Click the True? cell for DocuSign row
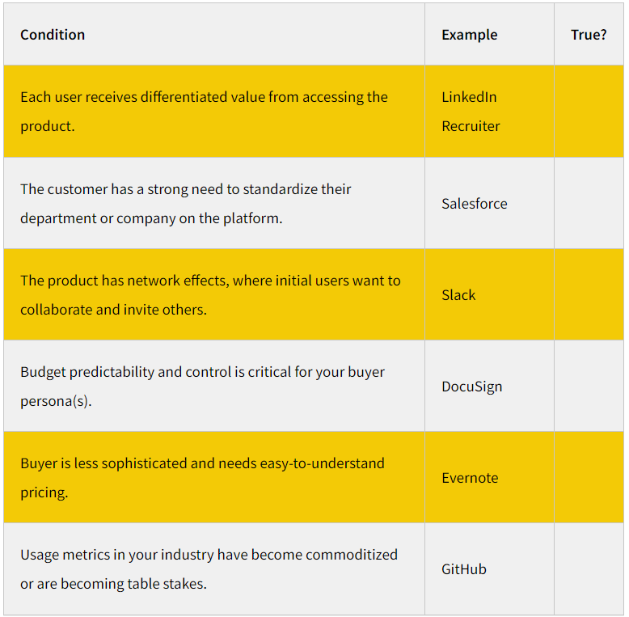 [588, 386]
